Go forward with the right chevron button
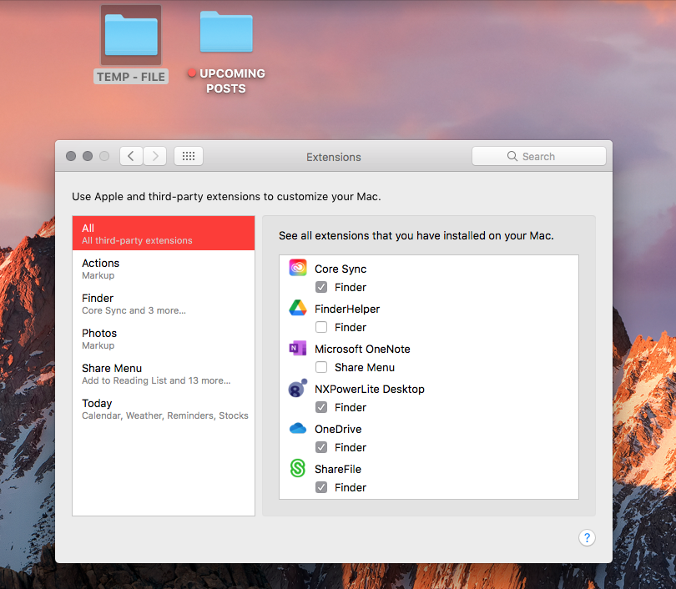This screenshot has height=589, width=676. [x=154, y=156]
